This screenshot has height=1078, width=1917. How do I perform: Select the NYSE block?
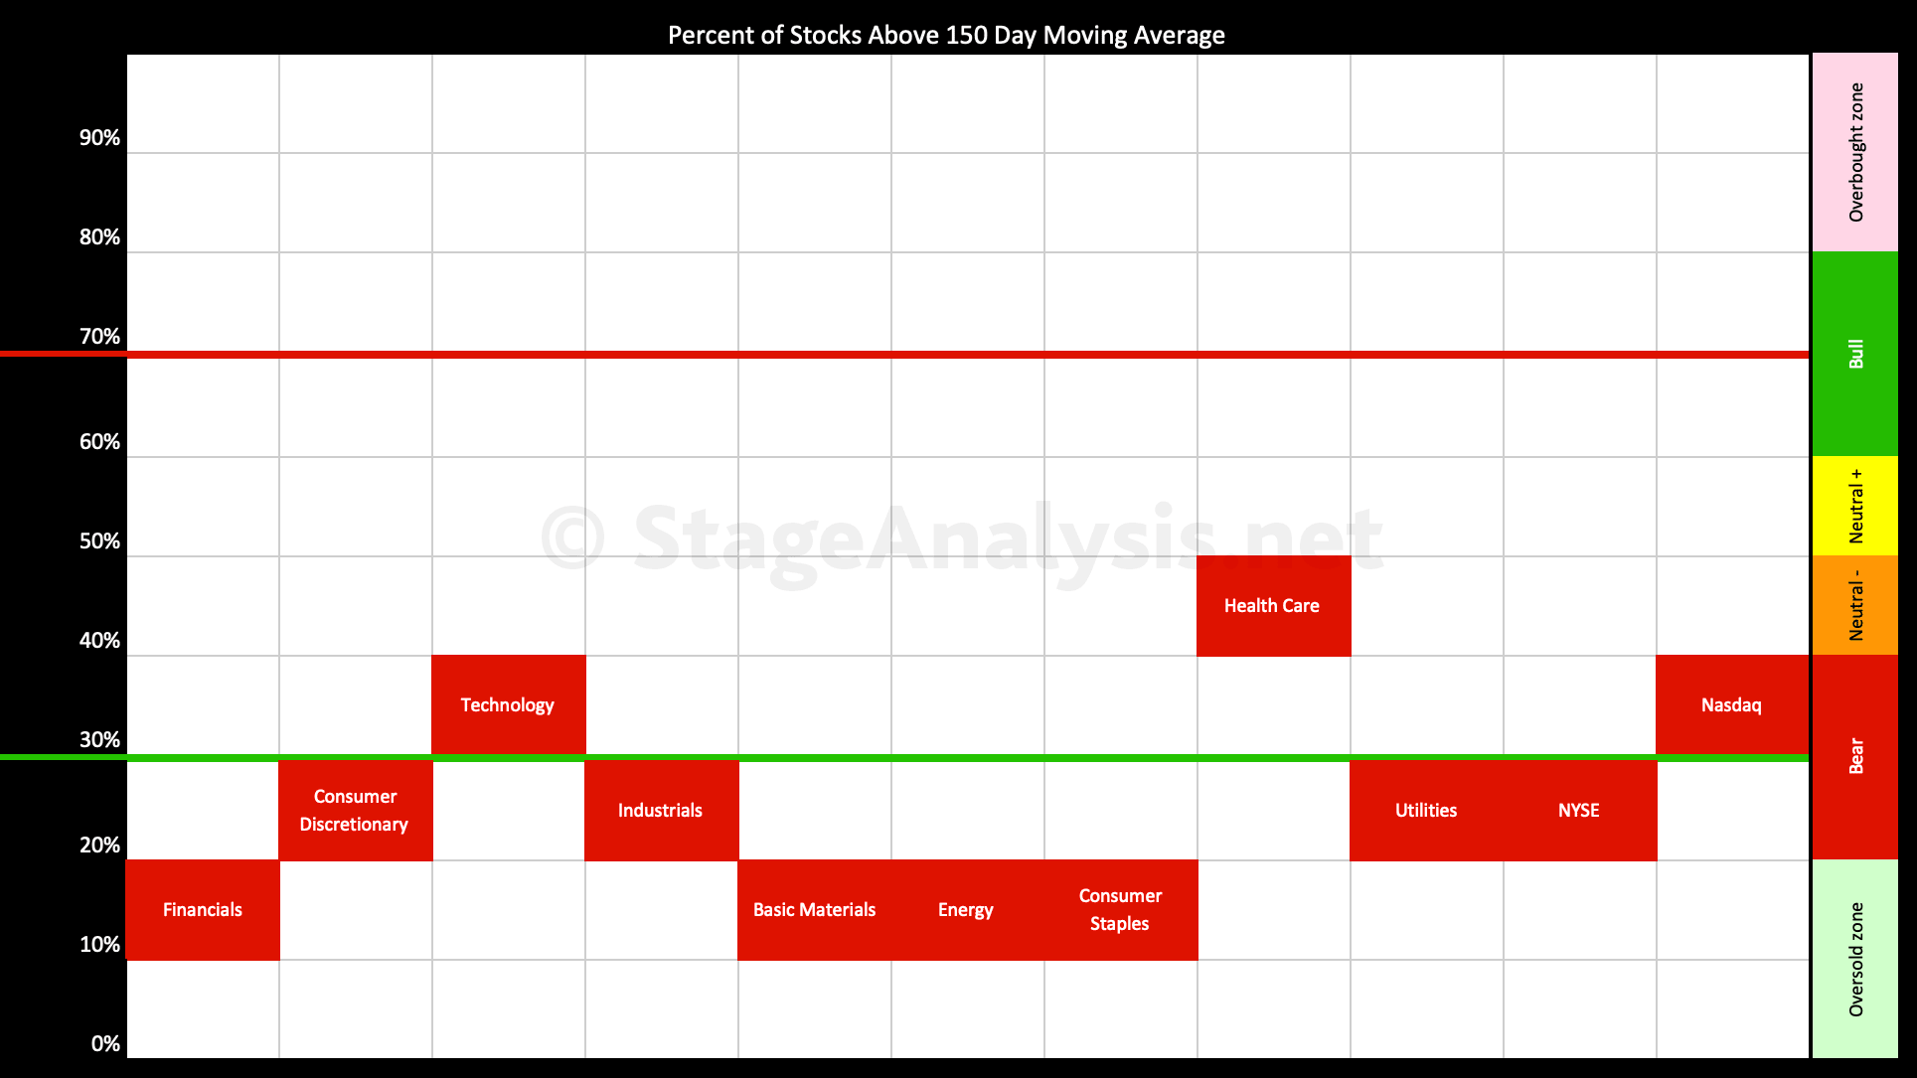tap(1580, 811)
